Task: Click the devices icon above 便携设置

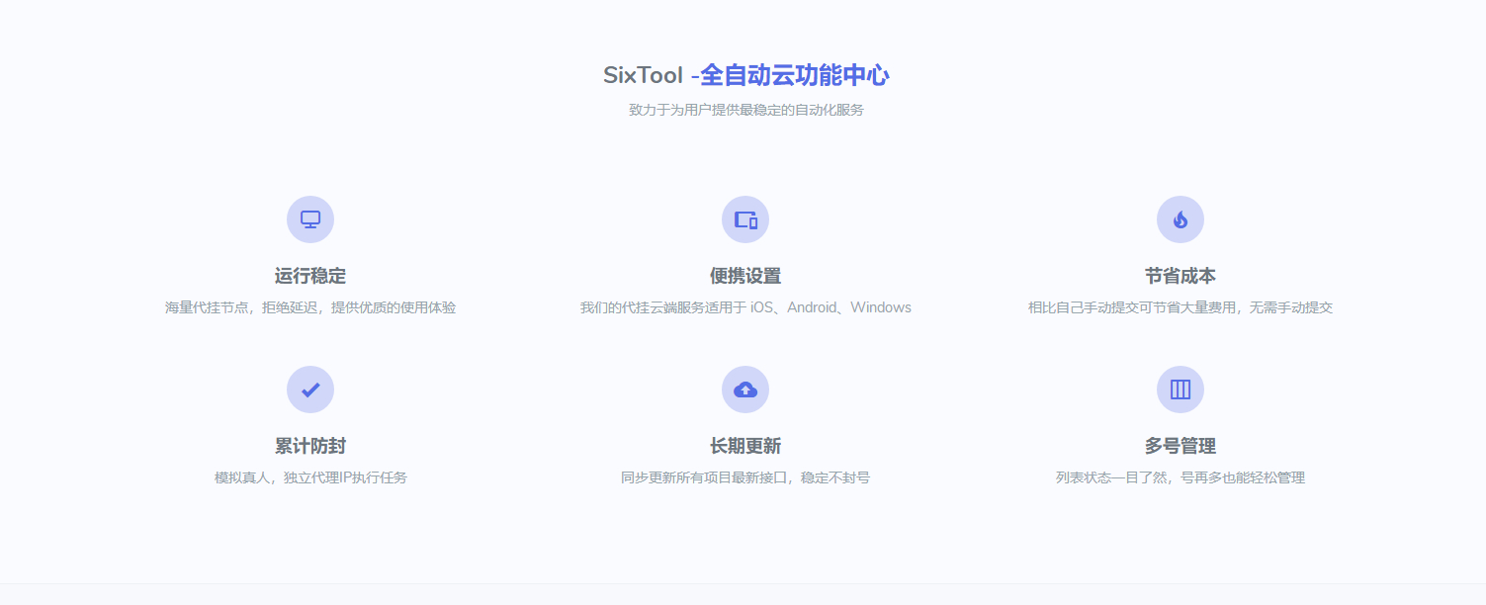Action: tap(745, 219)
